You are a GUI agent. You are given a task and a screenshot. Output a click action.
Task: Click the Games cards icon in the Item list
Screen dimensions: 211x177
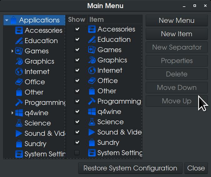92,50
